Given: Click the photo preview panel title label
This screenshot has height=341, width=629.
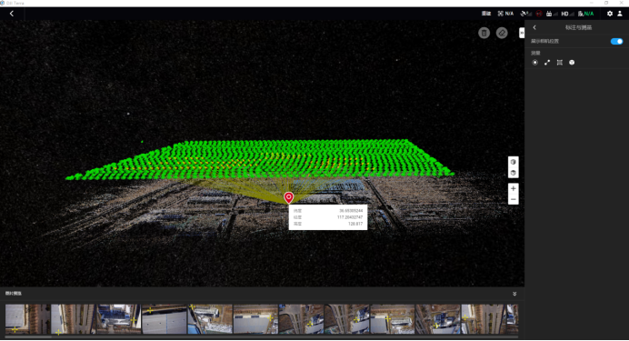Looking at the screenshot, I should (x=14, y=294).
